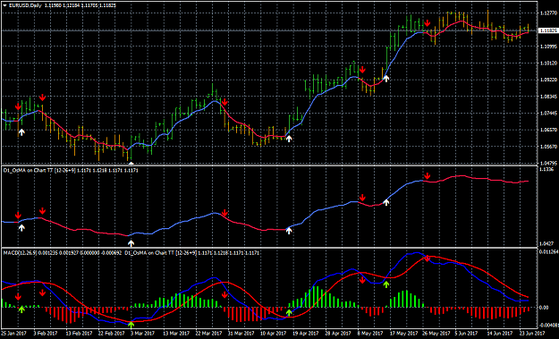Click the 26 May 2017 date label
The height and width of the screenshot is (339, 559).
(x=436, y=334)
